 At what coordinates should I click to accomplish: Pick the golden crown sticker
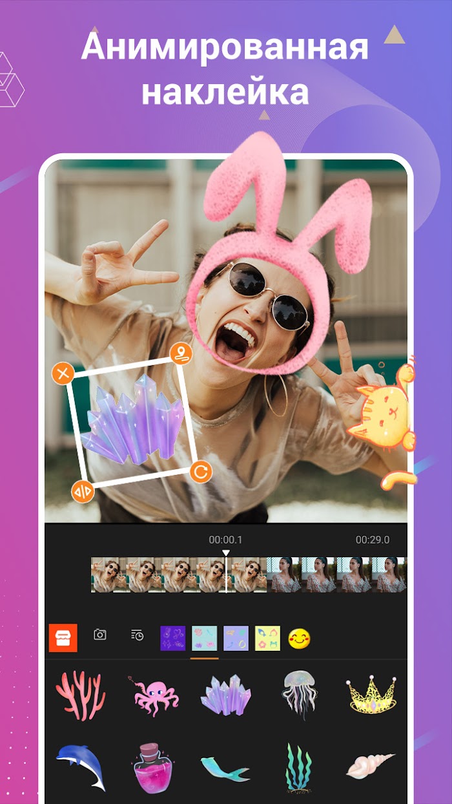[371, 695]
